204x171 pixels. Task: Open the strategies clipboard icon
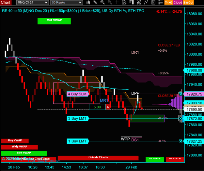153,2
